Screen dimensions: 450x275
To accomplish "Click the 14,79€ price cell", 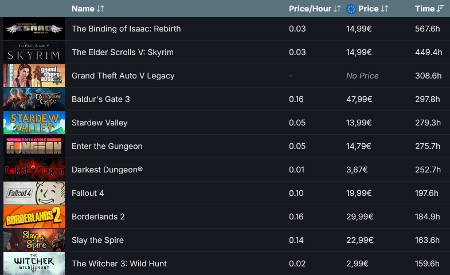I will pos(358,146).
